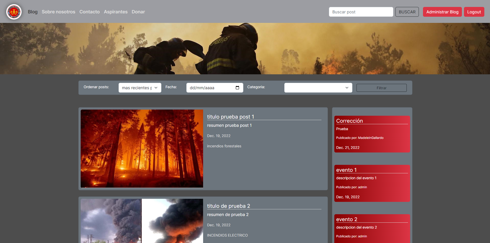490x243 pixels.
Task: Open Sobre nosotros page
Action: 59,12
